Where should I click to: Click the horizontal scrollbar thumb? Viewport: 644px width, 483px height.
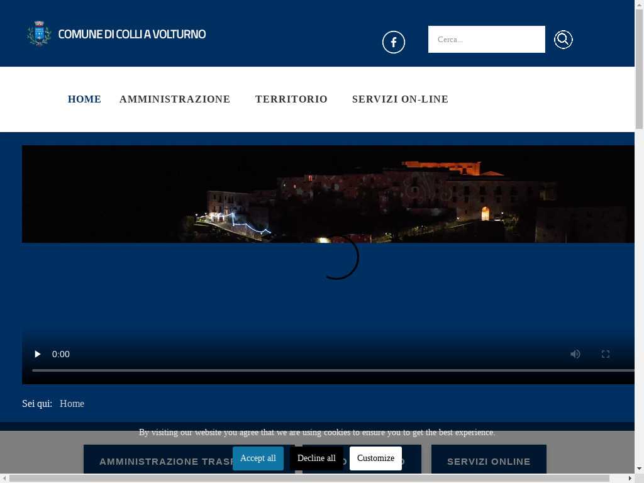309,479
